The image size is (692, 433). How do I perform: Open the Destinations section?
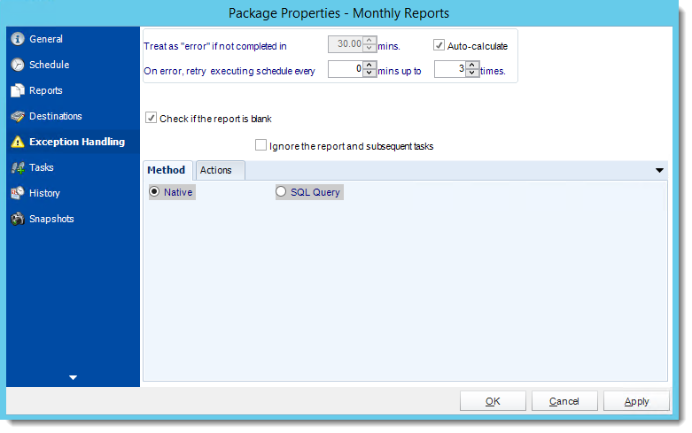pos(73,116)
